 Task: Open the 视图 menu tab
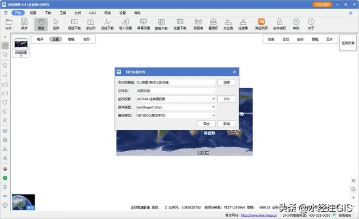tap(33, 13)
